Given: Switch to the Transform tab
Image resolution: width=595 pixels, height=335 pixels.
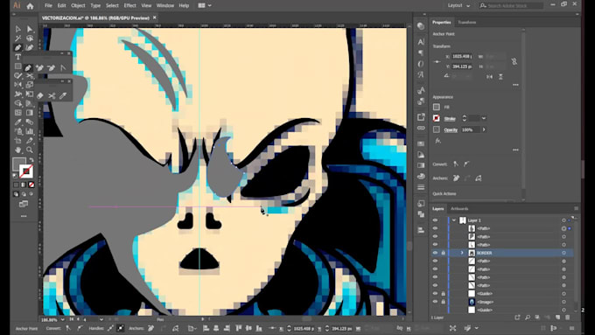Looking at the screenshot, I should click(466, 23).
